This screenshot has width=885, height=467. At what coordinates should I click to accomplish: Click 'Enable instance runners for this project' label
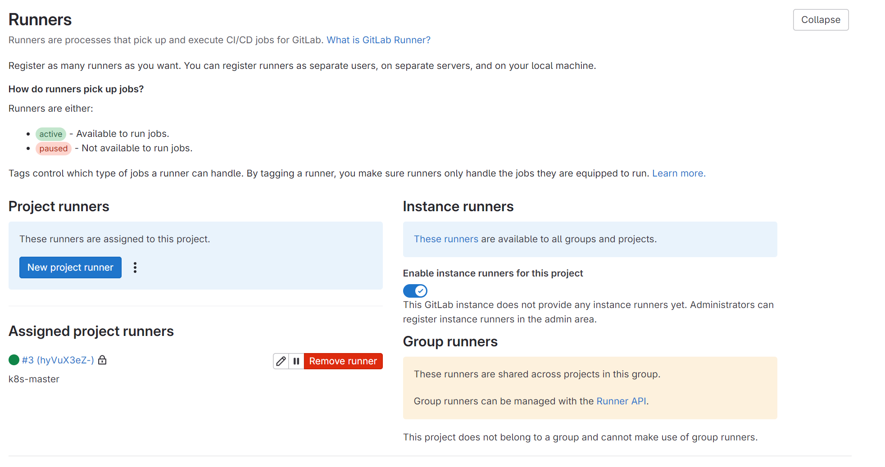point(493,273)
